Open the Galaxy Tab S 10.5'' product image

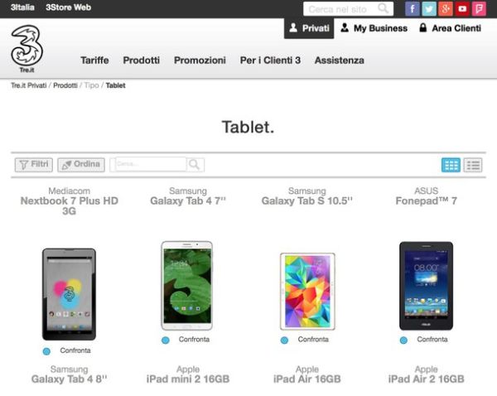tap(307, 291)
